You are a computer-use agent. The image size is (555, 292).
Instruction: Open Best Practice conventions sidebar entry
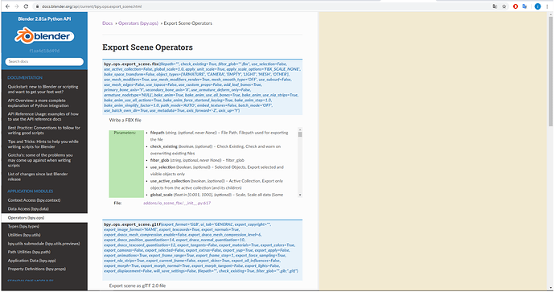pos(44,130)
